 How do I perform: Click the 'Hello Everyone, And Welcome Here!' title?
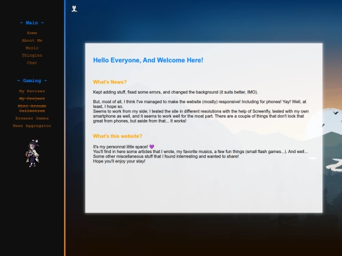pos(148,60)
